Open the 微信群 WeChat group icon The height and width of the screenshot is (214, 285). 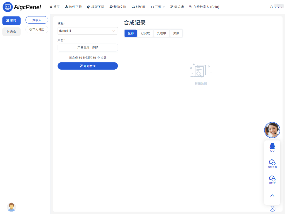click(x=272, y=179)
